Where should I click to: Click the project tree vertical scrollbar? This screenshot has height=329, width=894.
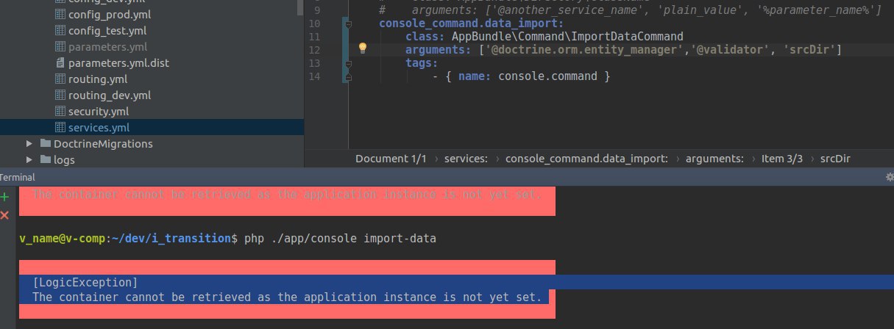point(300,7)
